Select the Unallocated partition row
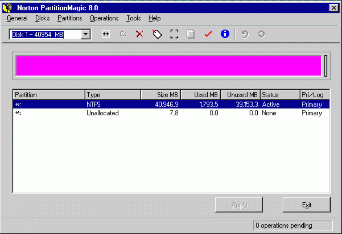Image resolution: width=342 pixels, height=234 pixels. pos(171,113)
